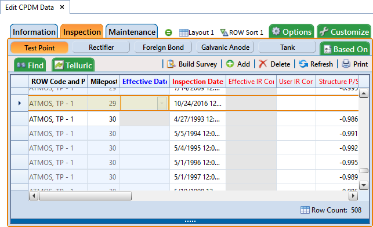Click the -0.986 structure value

[349, 119]
